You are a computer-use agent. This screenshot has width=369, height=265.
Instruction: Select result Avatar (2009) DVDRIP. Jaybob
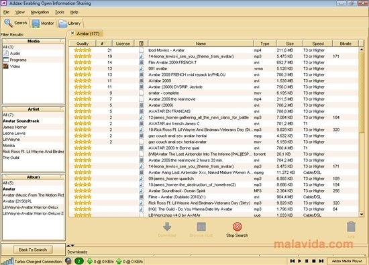[x=213, y=87]
